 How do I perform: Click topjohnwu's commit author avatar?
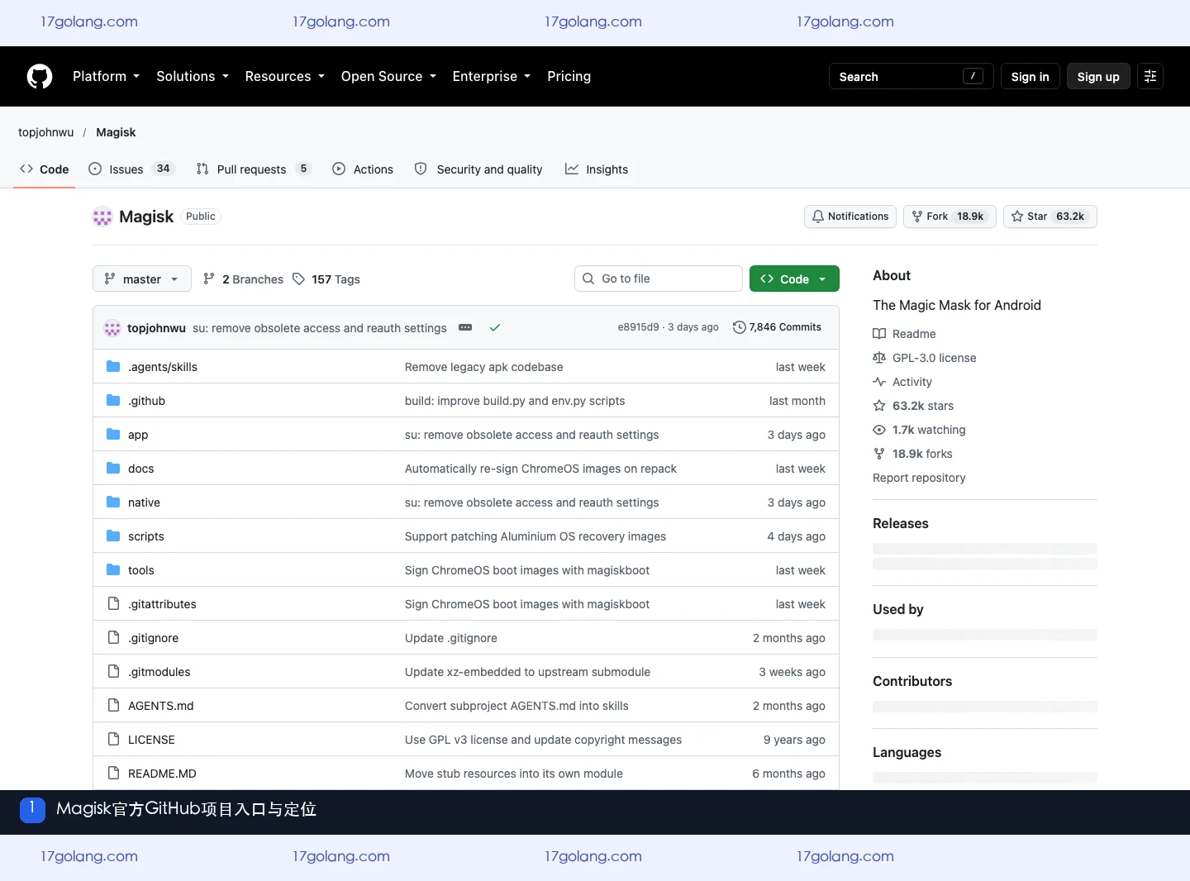pos(112,328)
